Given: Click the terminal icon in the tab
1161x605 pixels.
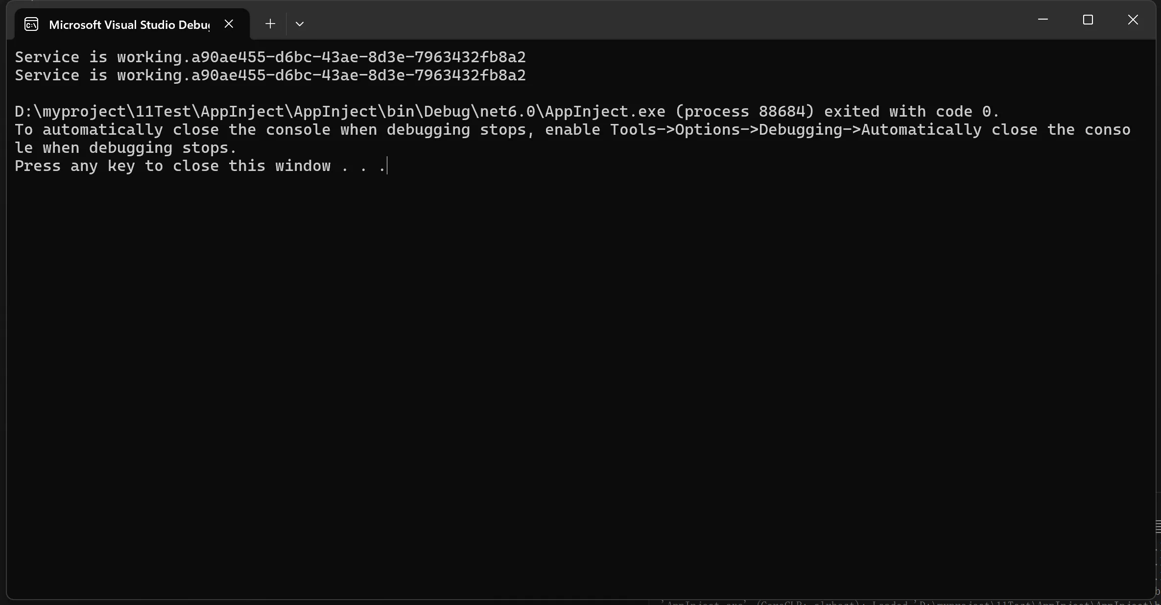Looking at the screenshot, I should [31, 24].
